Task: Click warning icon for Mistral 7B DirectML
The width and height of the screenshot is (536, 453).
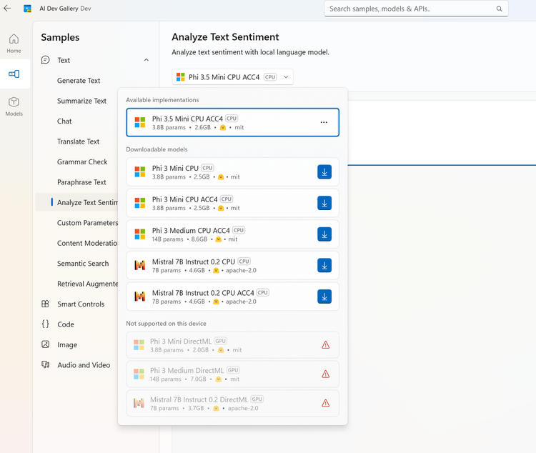Action: [326, 403]
